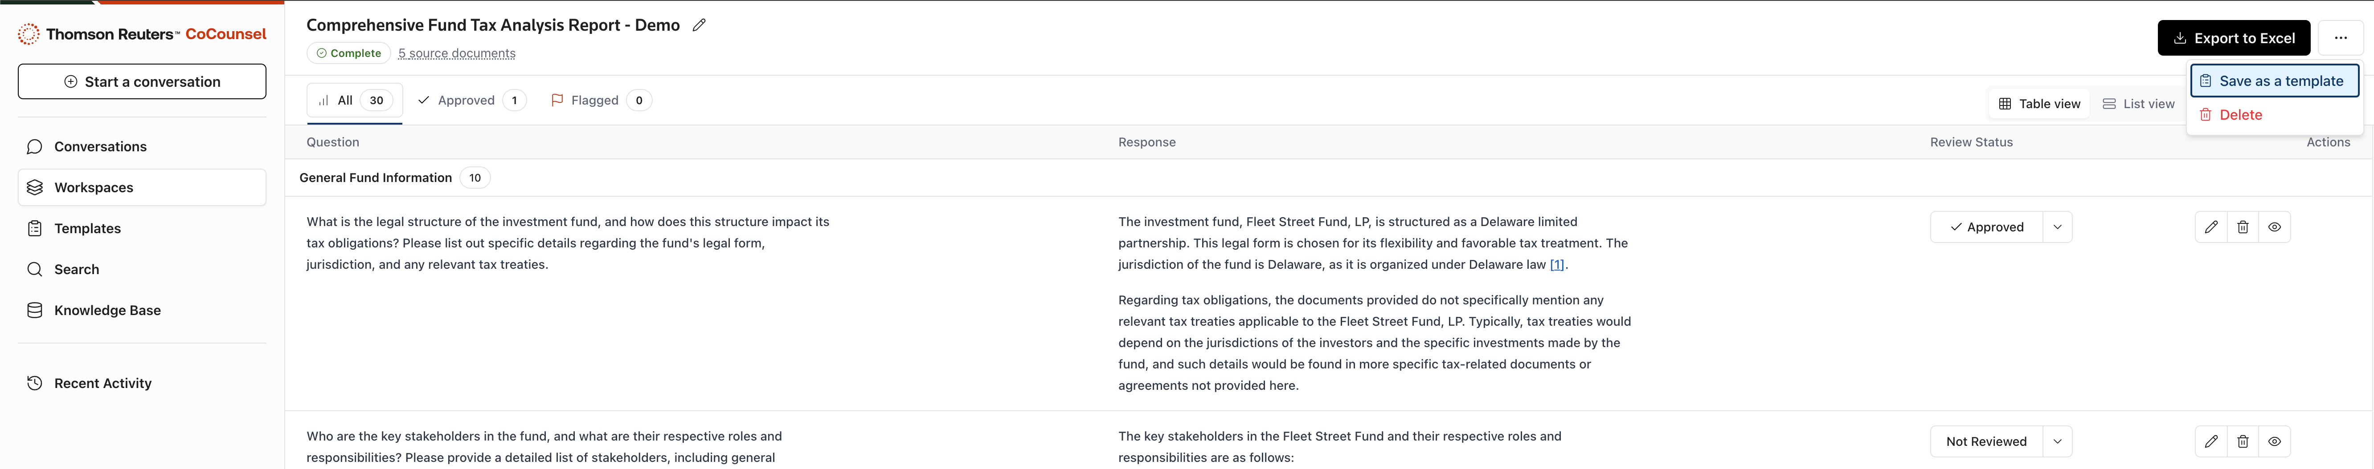
Task: Edit the key stakeholders question row
Action: click(2211, 441)
